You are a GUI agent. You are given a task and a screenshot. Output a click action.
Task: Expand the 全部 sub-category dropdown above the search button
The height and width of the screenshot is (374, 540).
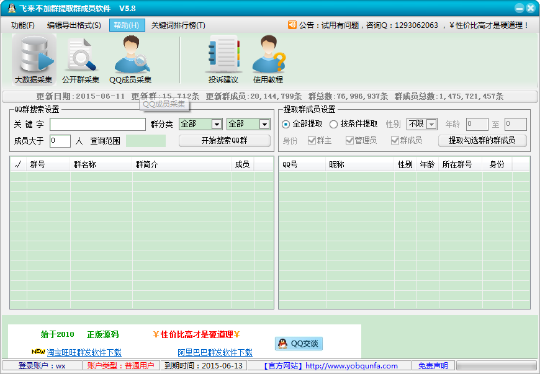pyautogui.click(x=264, y=124)
